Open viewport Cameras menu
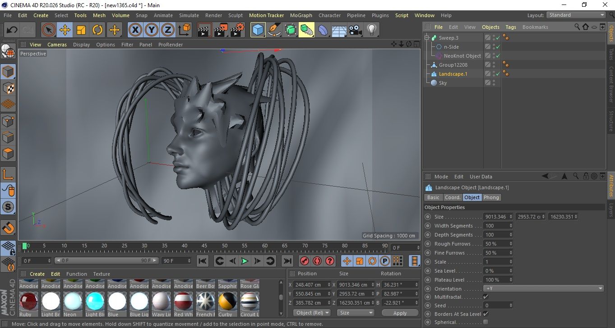The height and width of the screenshot is (328, 615). (x=57, y=45)
